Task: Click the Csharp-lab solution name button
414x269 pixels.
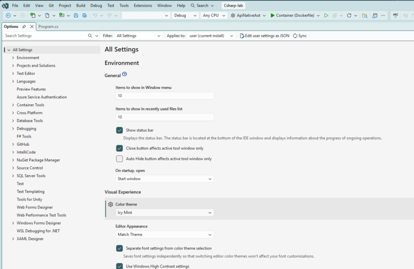Action: pyautogui.click(x=233, y=6)
